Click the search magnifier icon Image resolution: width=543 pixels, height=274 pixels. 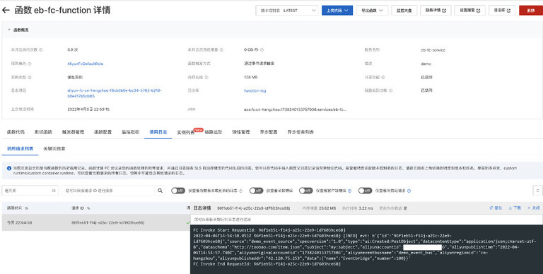pyautogui.click(x=160, y=190)
